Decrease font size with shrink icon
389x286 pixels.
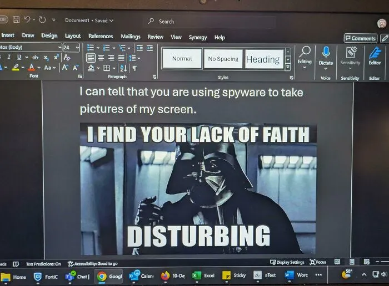pyautogui.click(x=76, y=68)
